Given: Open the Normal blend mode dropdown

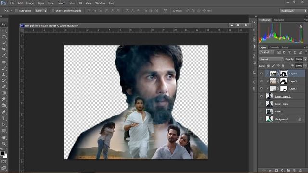Looking at the screenshot, I should (271, 59).
